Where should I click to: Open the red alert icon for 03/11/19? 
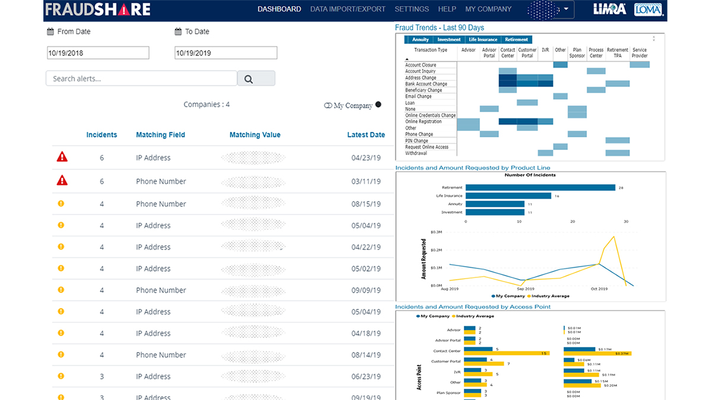tap(62, 180)
